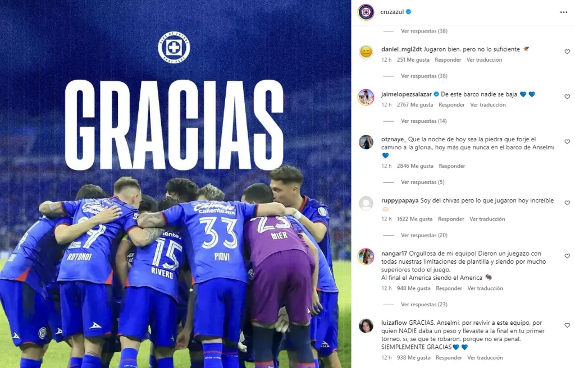Viewport: 575px width, 368px height.
Task: Expand Ver respuestas (14) replies
Action: coord(423,121)
